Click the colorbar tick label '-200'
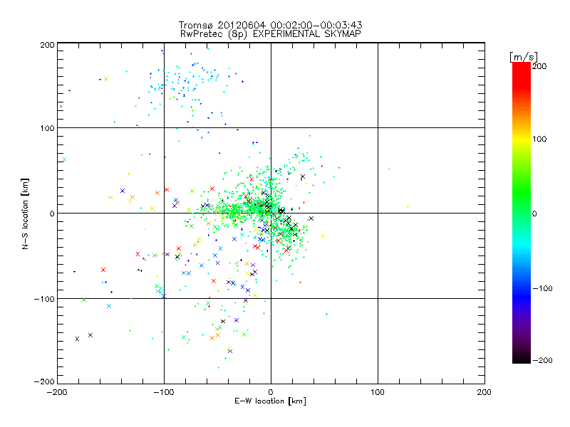This screenshot has height=427, width=570. point(543,360)
